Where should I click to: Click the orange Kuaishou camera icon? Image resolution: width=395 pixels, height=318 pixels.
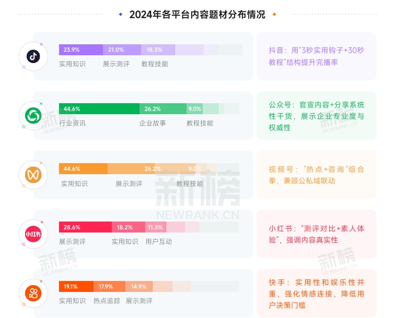pos(33,293)
